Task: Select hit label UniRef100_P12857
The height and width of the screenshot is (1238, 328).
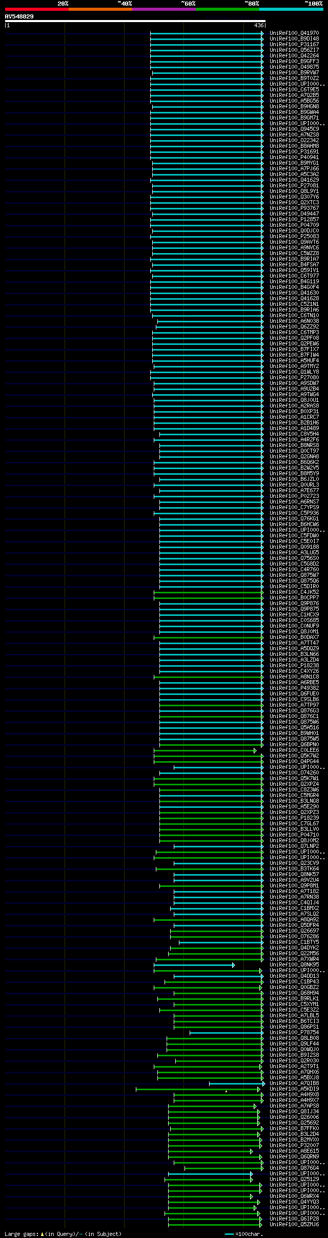Action: tap(294, 220)
